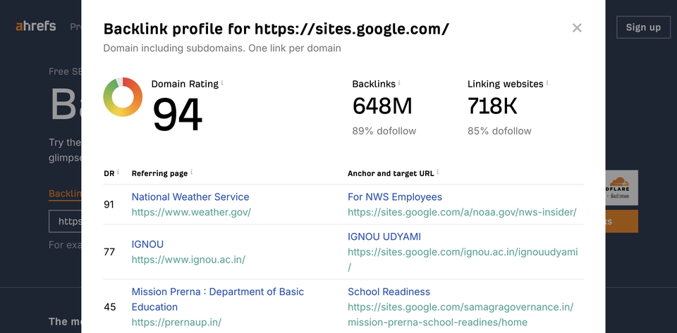Viewport: 677px width, 333px height.
Task: Open the ignou.ac.in URL link
Action: tap(188, 260)
